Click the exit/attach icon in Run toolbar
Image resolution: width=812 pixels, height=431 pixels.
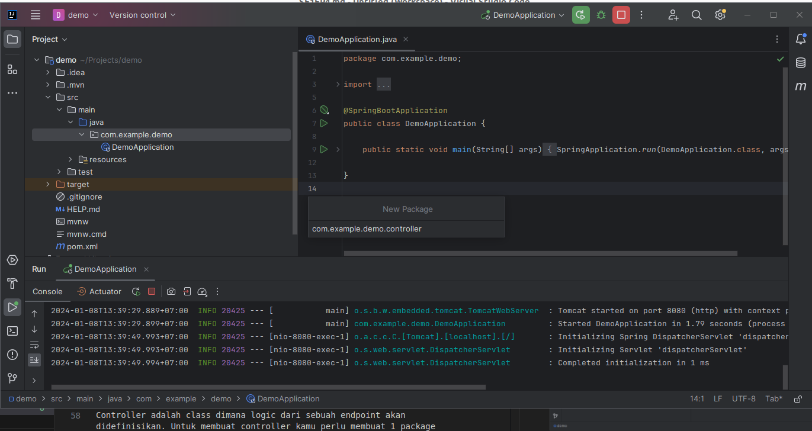pos(187,291)
